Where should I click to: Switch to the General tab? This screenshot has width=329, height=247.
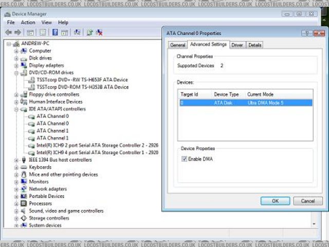(177, 45)
